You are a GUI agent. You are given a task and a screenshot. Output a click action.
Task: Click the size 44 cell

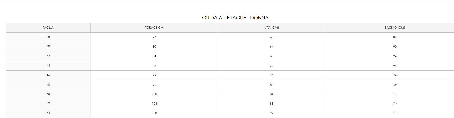click(48, 66)
